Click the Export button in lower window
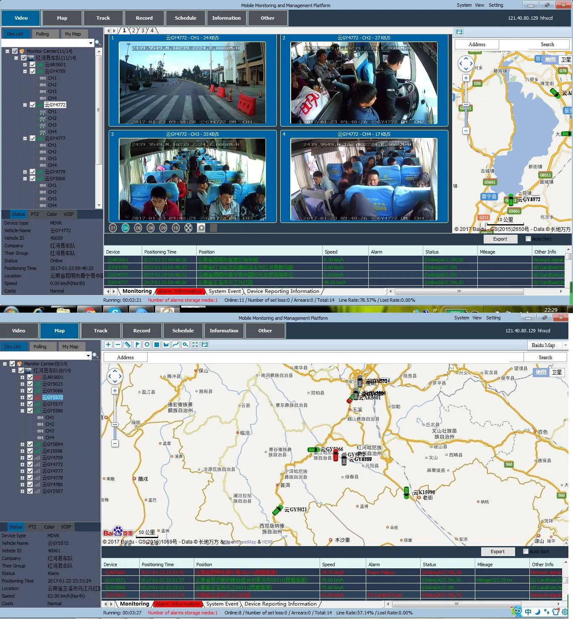 click(x=497, y=552)
